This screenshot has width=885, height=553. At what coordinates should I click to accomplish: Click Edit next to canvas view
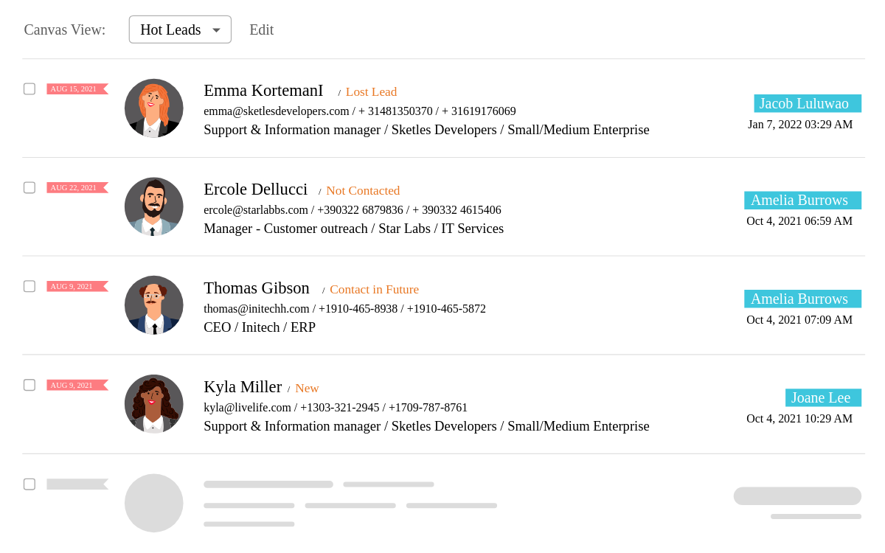tap(261, 29)
